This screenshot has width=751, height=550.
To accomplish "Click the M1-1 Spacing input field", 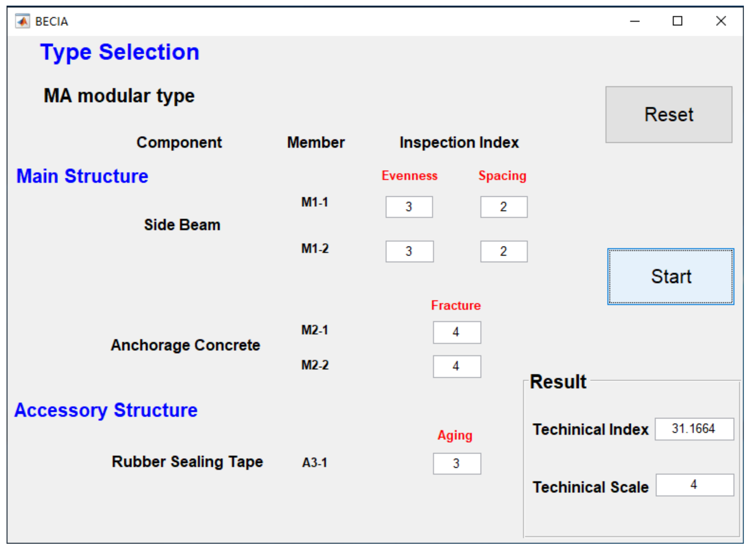I will click(x=504, y=207).
